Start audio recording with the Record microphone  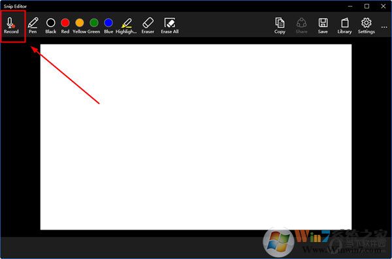click(11, 25)
